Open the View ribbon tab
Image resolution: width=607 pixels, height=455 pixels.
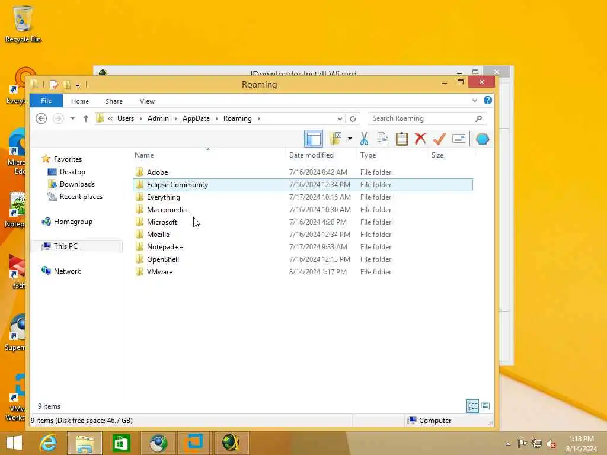pos(147,101)
